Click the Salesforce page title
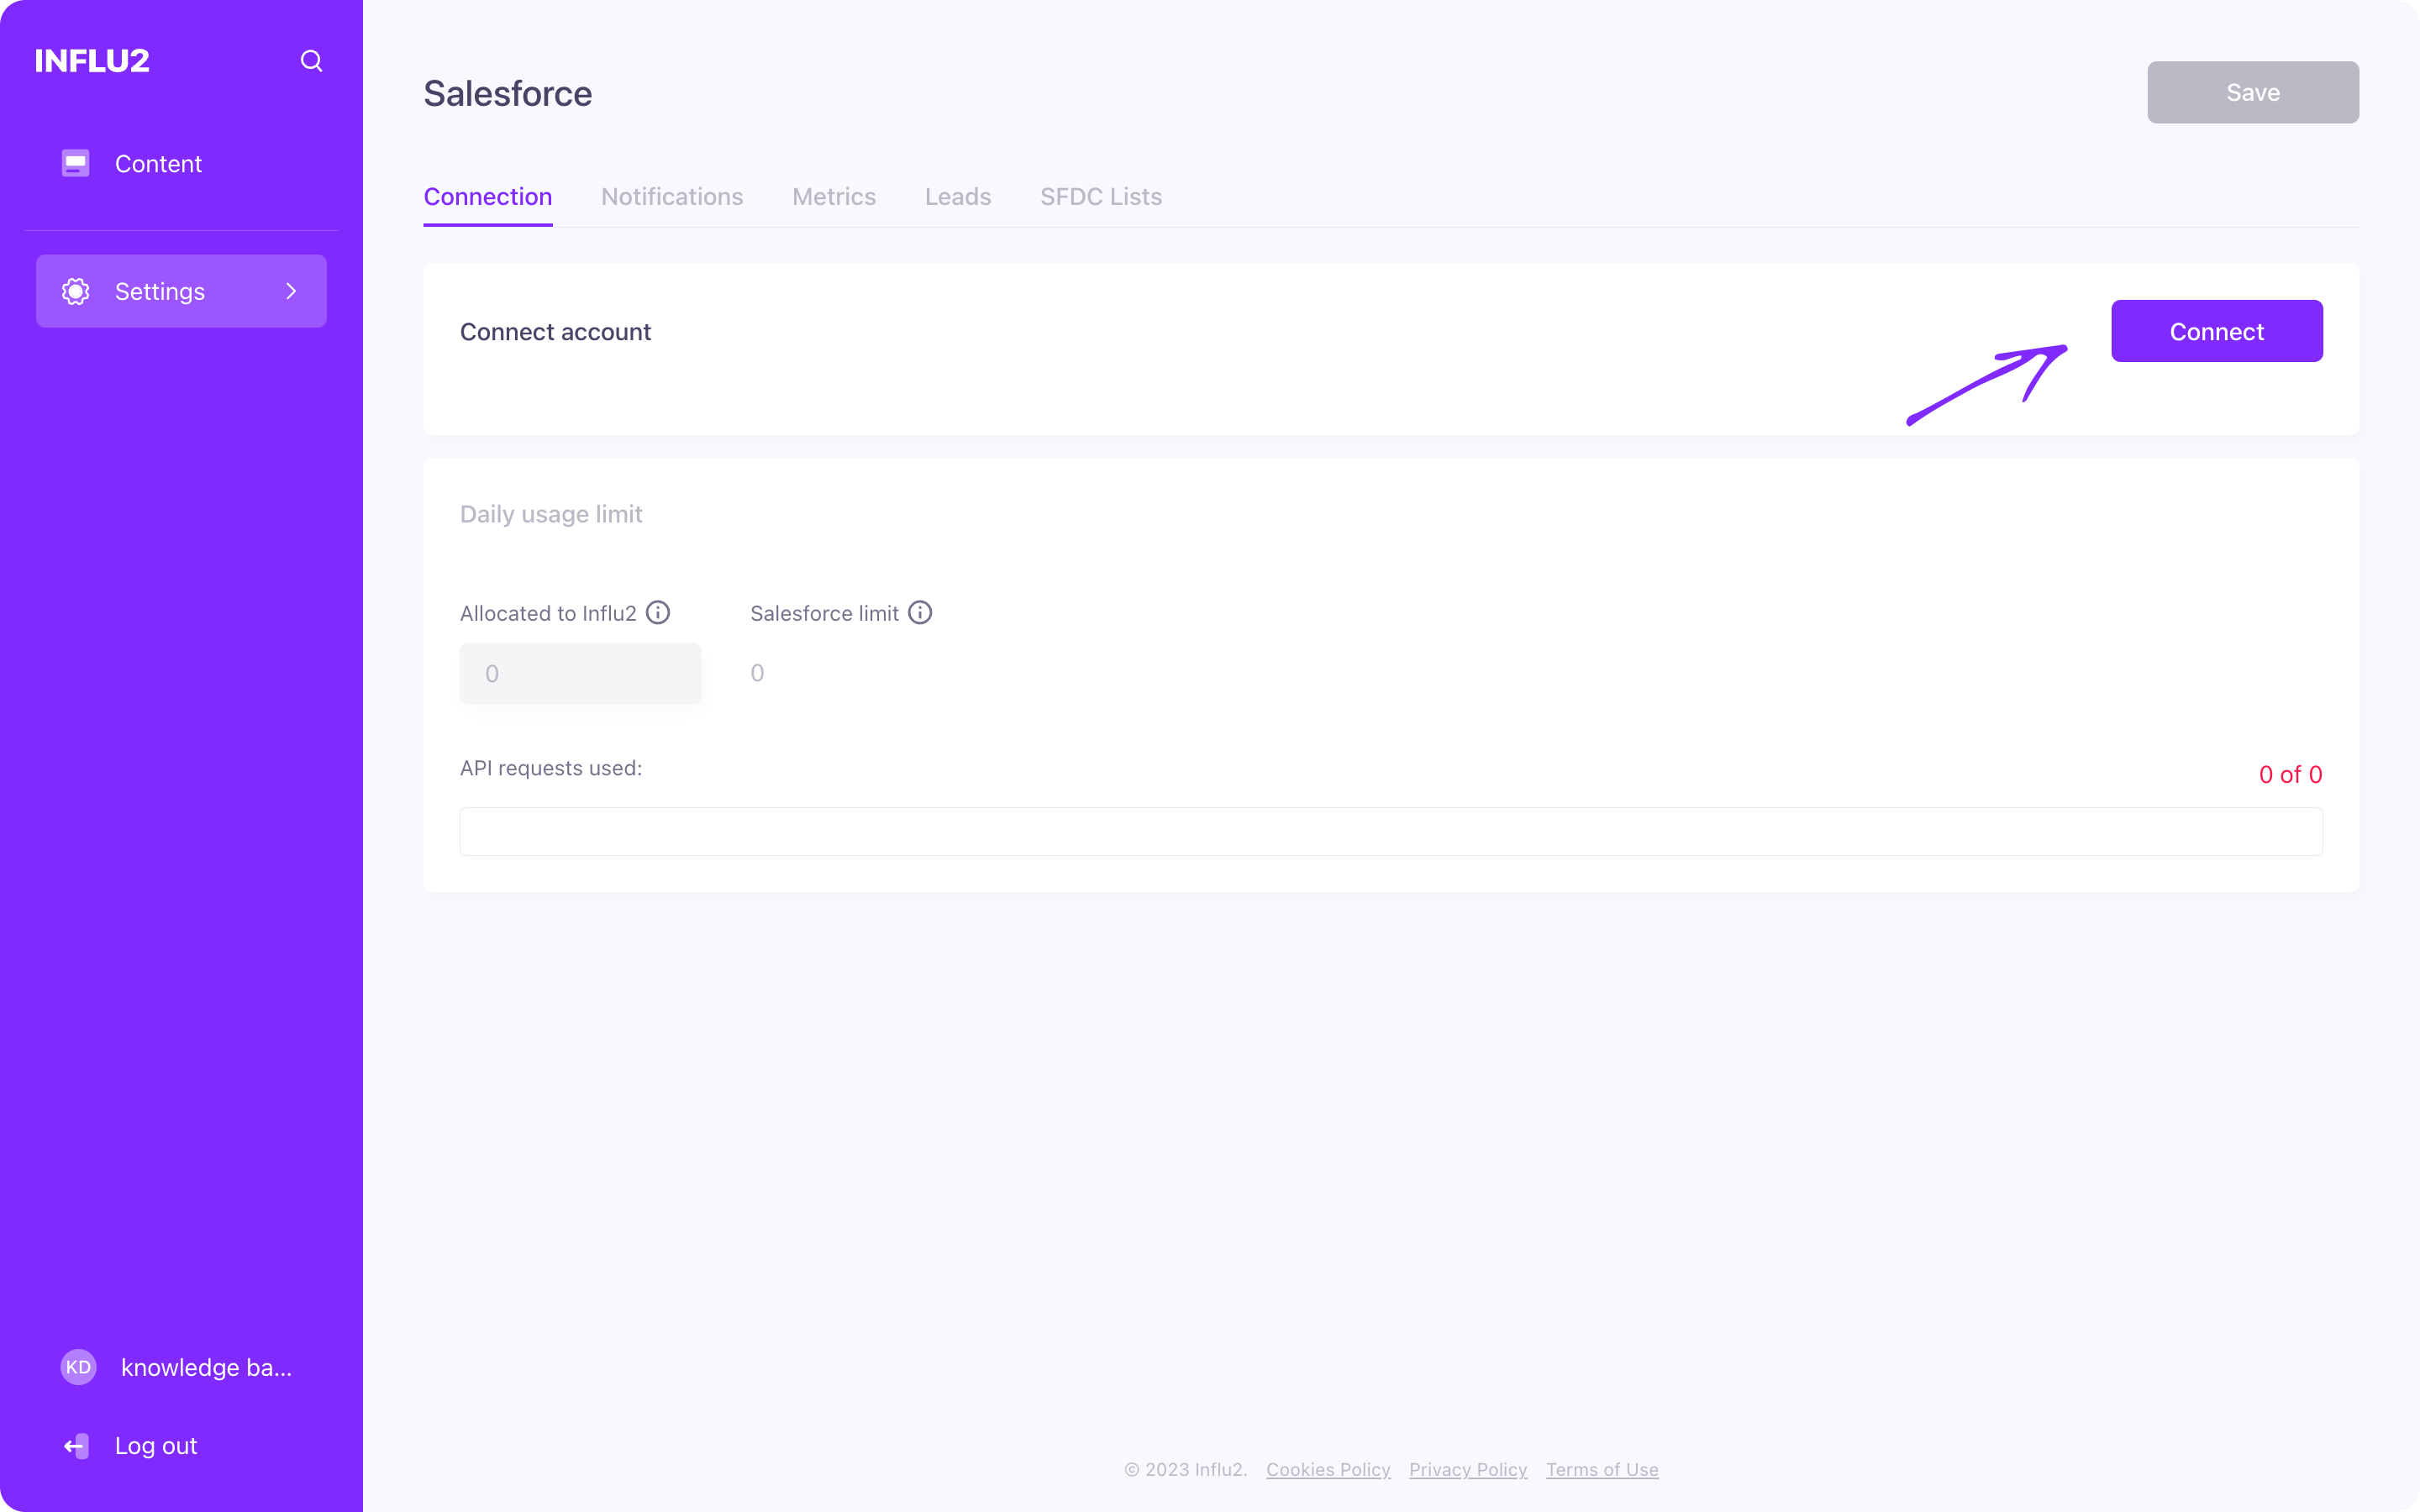This screenshot has height=1512, width=2420. (x=508, y=93)
